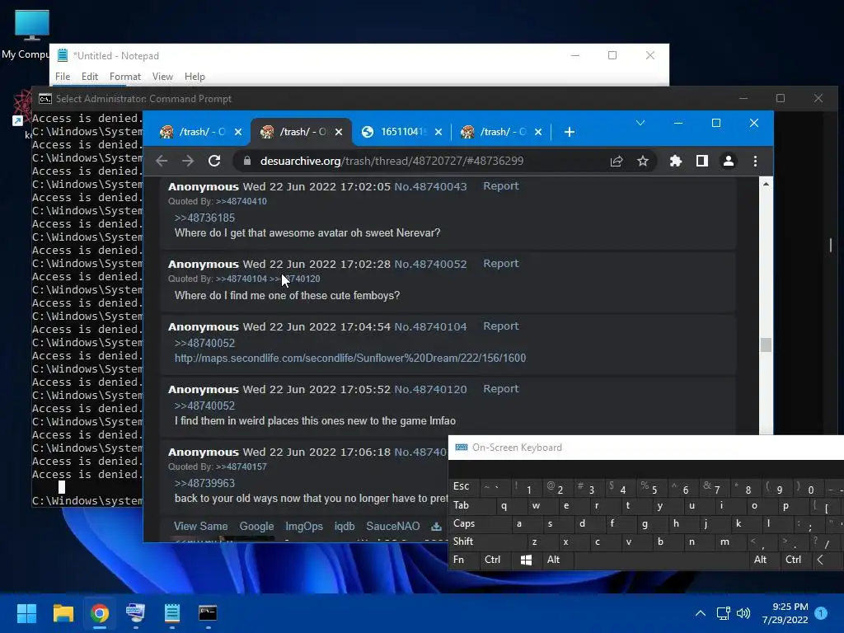Open the browser profile avatar icon
This screenshot has width=844, height=633.
point(729,161)
